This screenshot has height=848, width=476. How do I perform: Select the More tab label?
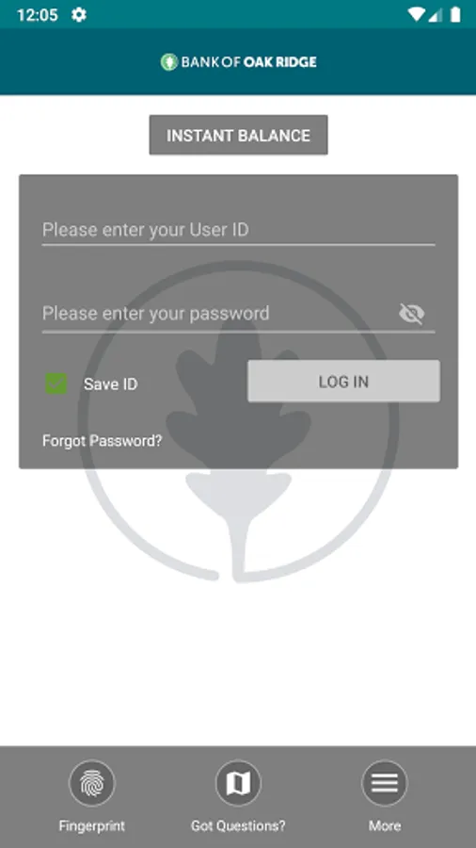pos(384,825)
